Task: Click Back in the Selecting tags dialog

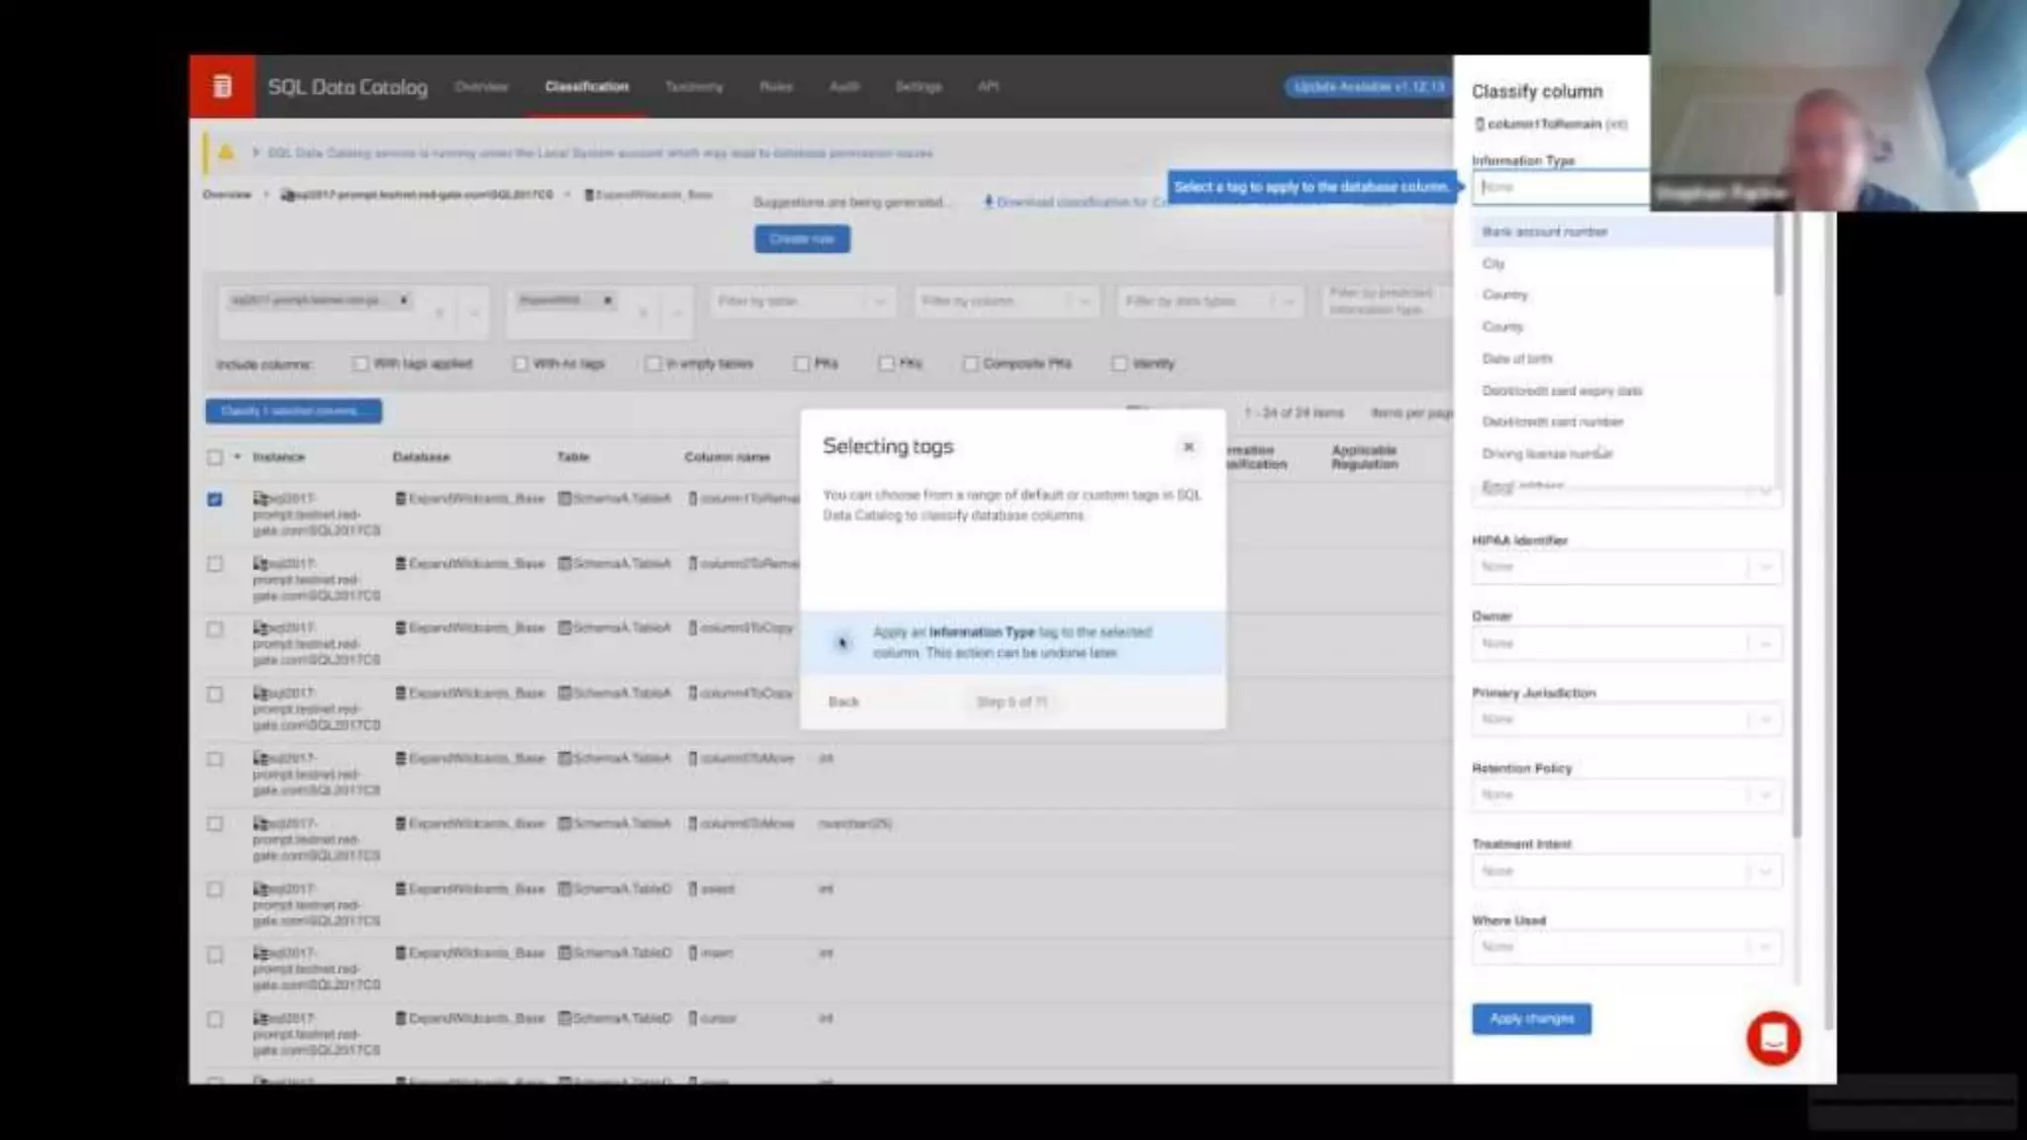Action: [843, 702]
